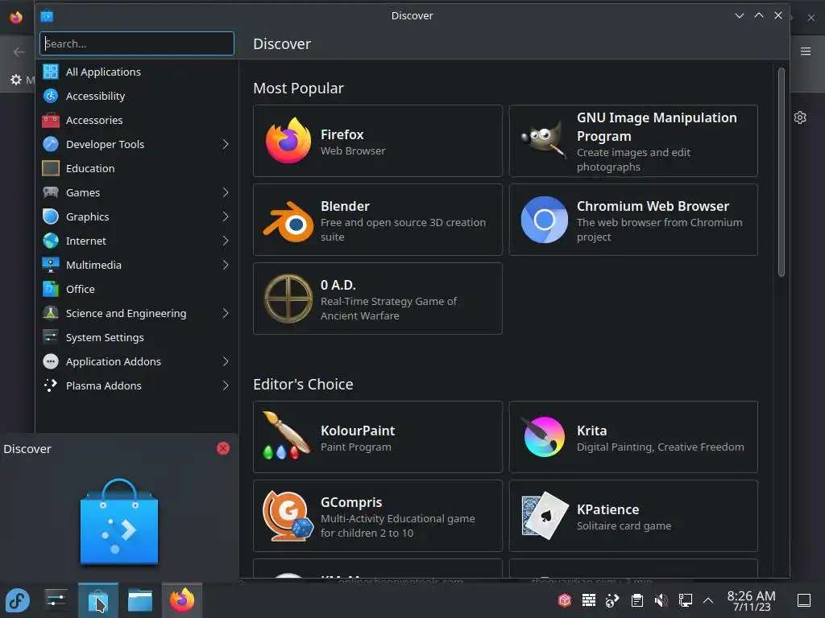
Task: Open the hamburger menu in background window
Action: pos(806,51)
